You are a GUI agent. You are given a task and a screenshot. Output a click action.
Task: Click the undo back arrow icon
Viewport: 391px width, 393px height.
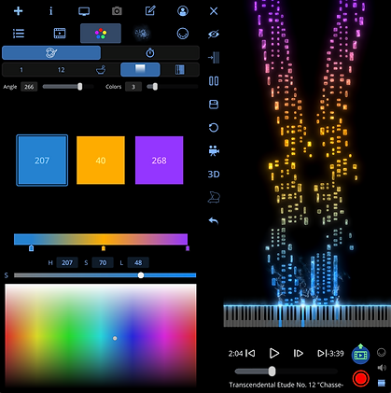point(214,220)
